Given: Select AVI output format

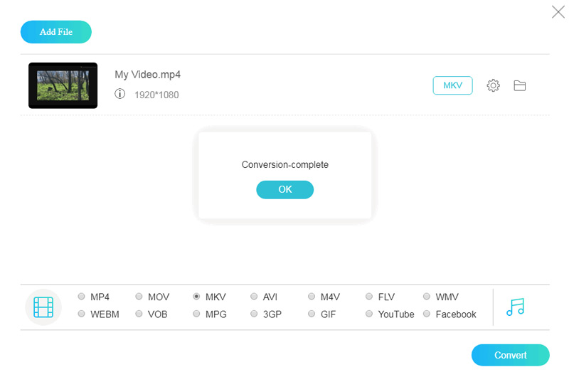Looking at the screenshot, I should [x=254, y=297].
